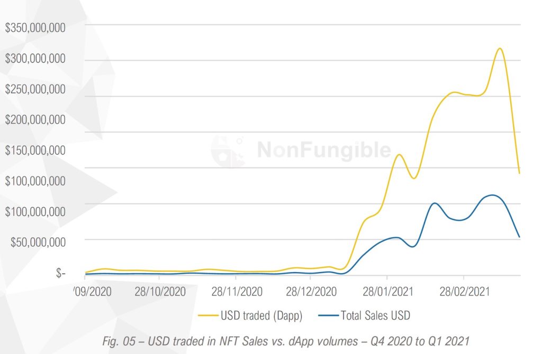Click the 28/01/2021 x-axis date label
Image resolution: width=542 pixels, height=354 pixels.
point(389,291)
